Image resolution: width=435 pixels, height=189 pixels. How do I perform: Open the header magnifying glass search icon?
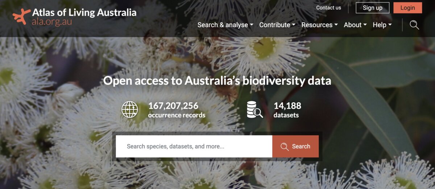[414, 25]
